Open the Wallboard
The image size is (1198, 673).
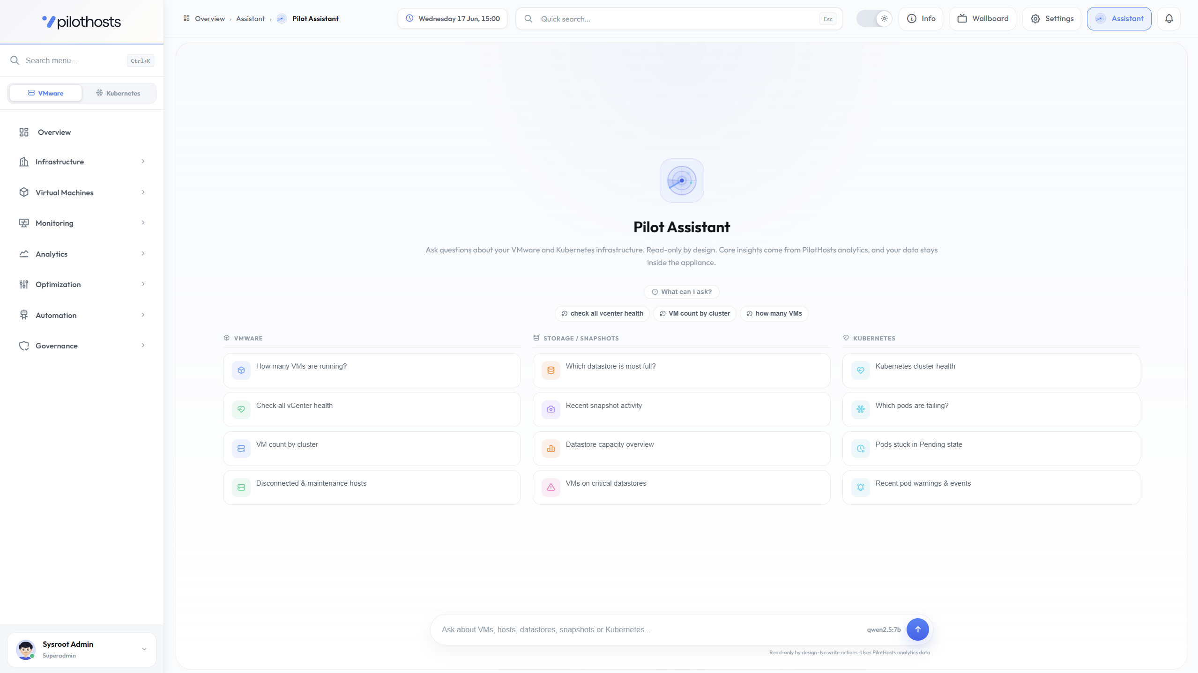click(x=982, y=19)
